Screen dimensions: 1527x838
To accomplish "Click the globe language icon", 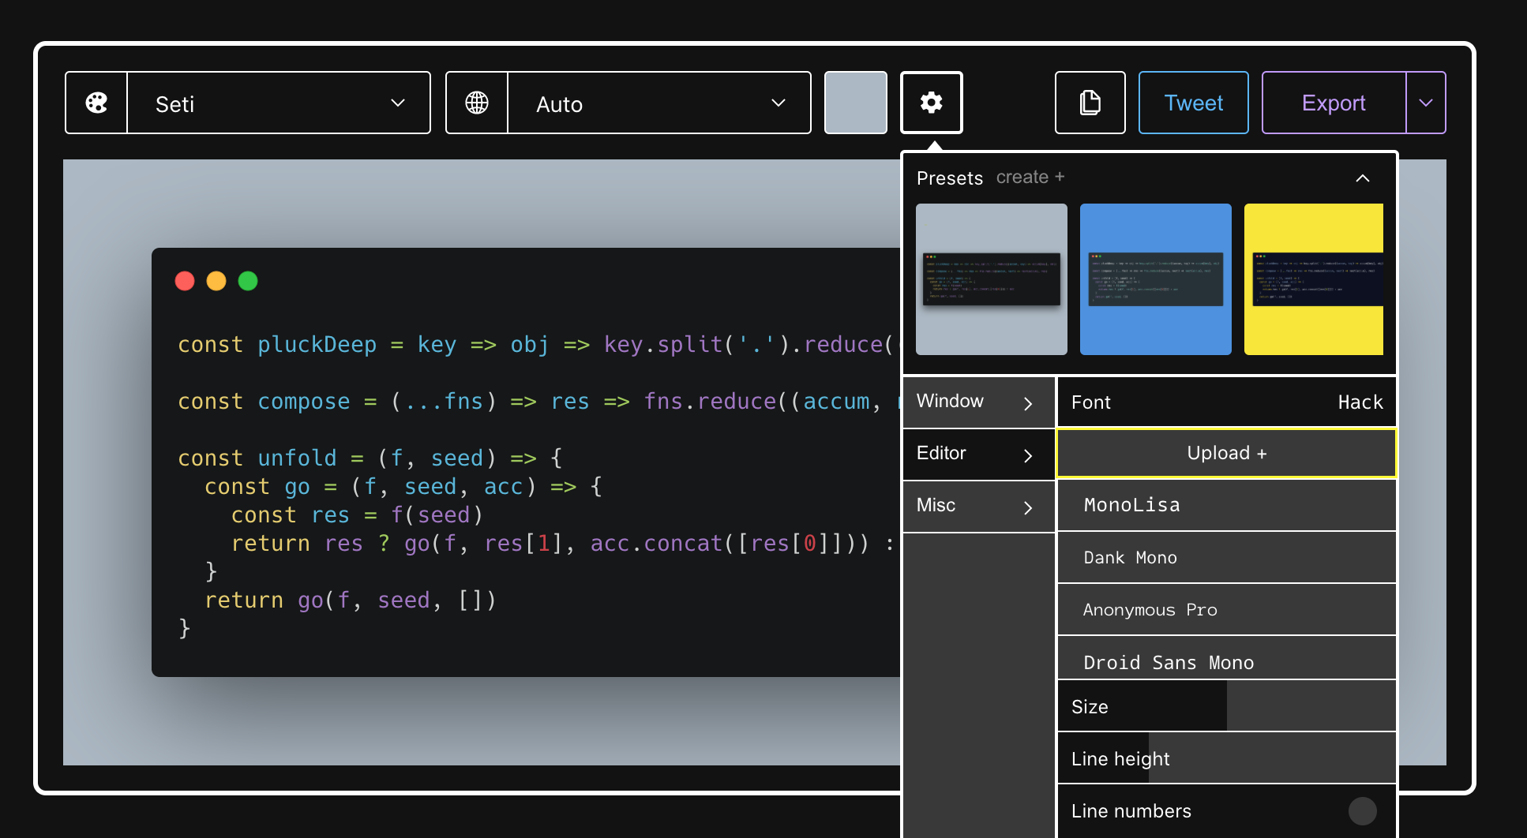I will coord(477,103).
